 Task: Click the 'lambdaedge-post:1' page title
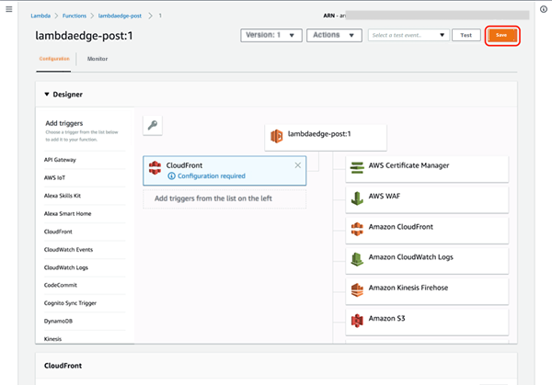[84, 36]
